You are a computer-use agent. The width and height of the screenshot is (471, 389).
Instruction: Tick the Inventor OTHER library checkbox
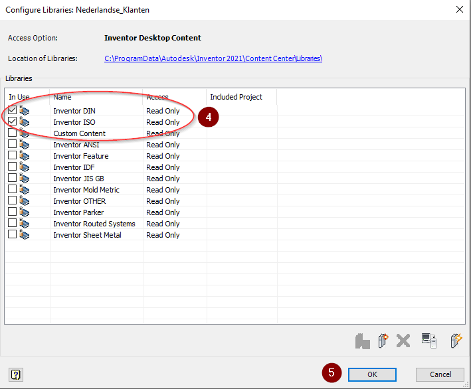click(13, 200)
